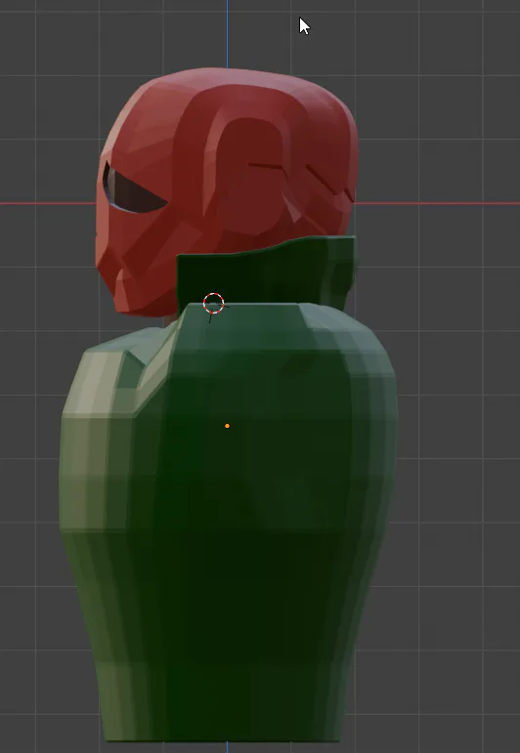Select the dark green raised collar
This screenshot has width=520, height=753.
(267, 273)
